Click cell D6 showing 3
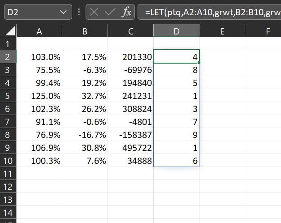The width and height of the screenshot is (281, 223). point(176,108)
